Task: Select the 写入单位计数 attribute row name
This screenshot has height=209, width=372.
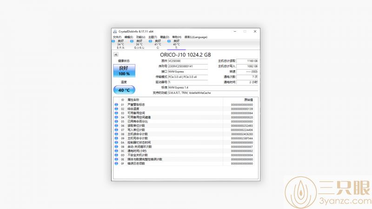Action: (136, 130)
